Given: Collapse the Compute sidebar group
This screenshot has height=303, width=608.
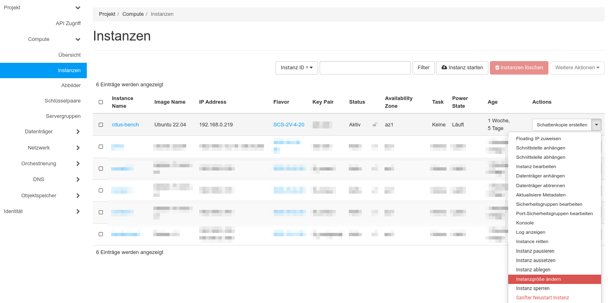Looking at the screenshot, I should click(78, 39).
